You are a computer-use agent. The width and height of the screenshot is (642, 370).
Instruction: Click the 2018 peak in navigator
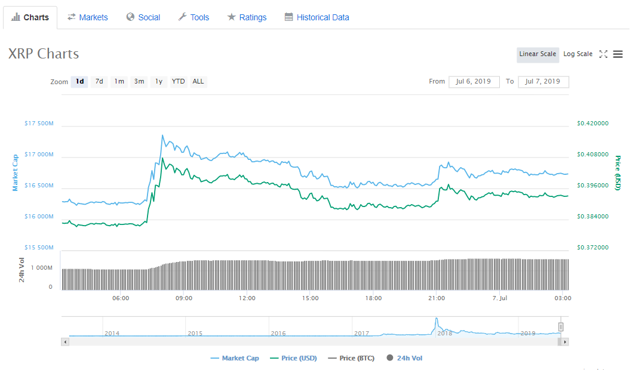tap(437, 319)
